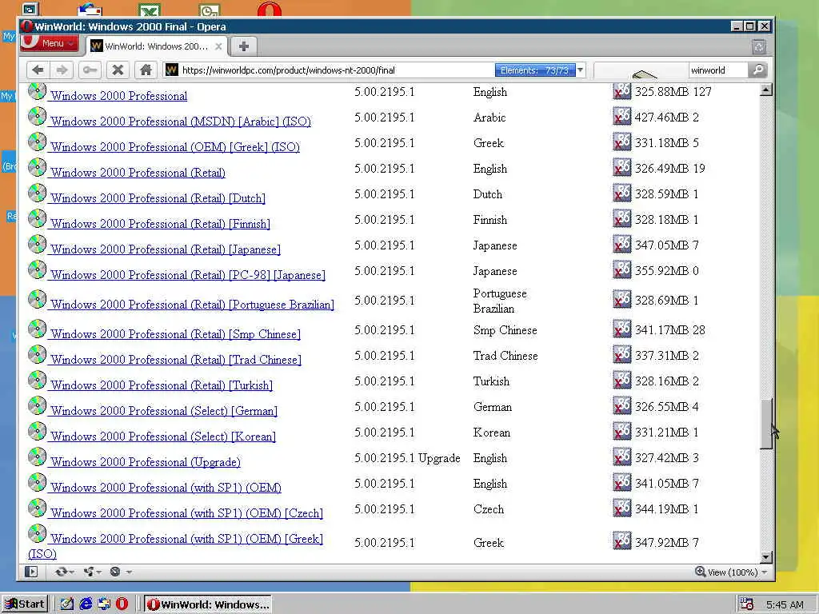This screenshot has width=819, height=614.
Task: Open the (Retail) [PC-98] [Japanese] link
Action: [187, 275]
